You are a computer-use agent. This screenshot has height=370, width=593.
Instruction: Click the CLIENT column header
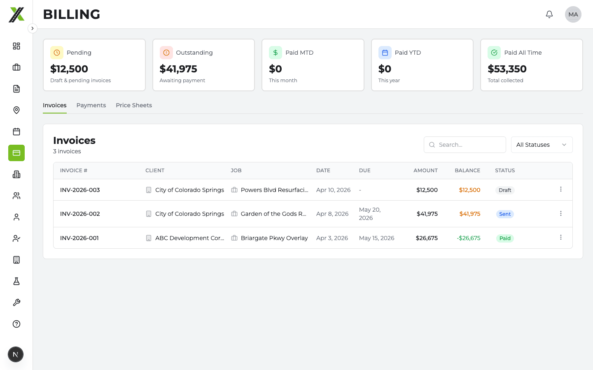(155, 171)
